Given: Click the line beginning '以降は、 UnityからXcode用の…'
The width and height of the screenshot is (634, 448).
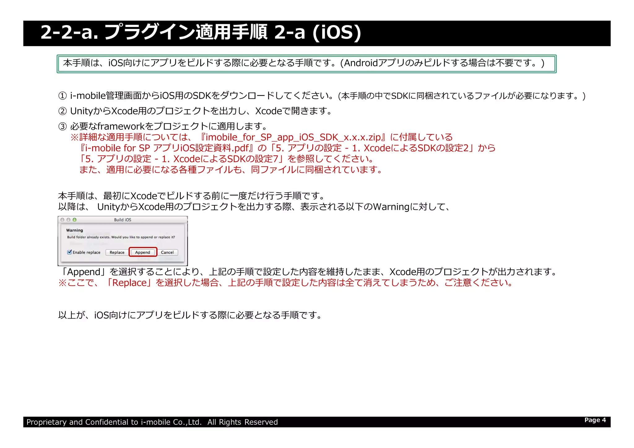Looking at the screenshot, I should coord(254,207).
